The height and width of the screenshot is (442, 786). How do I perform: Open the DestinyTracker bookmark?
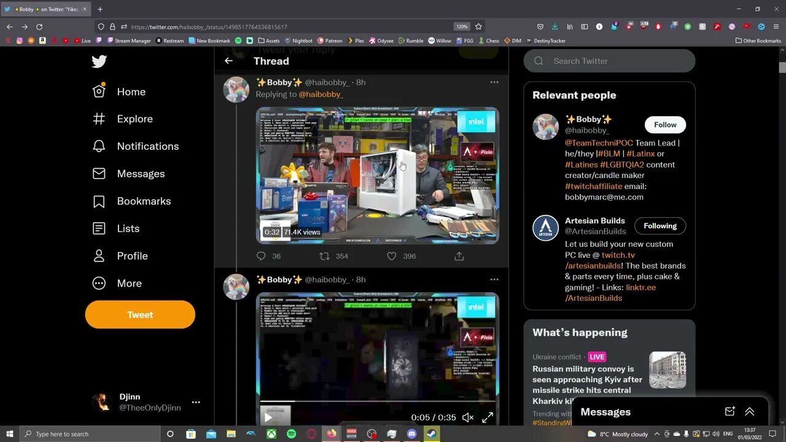pos(546,41)
